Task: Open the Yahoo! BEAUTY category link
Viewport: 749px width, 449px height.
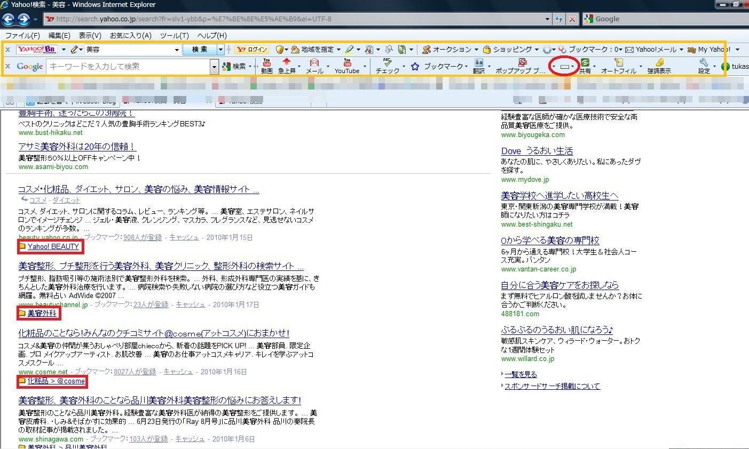Action: click(53, 247)
